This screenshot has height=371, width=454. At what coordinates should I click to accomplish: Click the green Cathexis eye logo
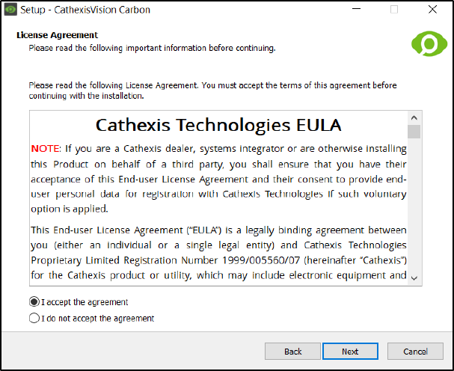click(x=429, y=43)
